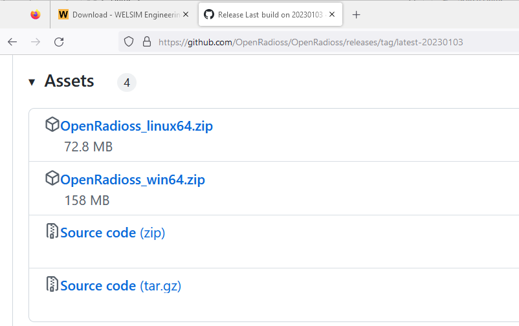Reload the current page

[x=59, y=42]
